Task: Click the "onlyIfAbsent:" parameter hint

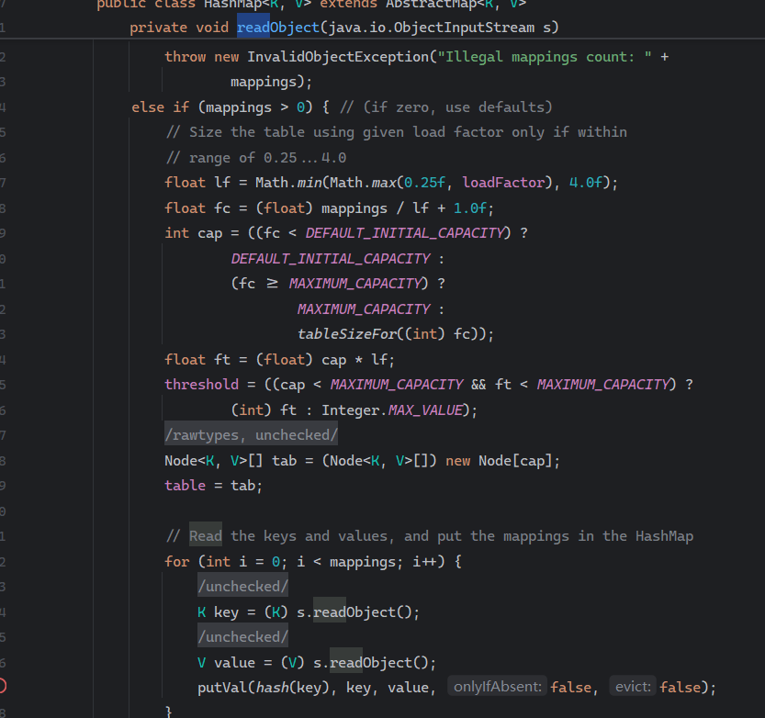Action: pyautogui.click(x=498, y=687)
